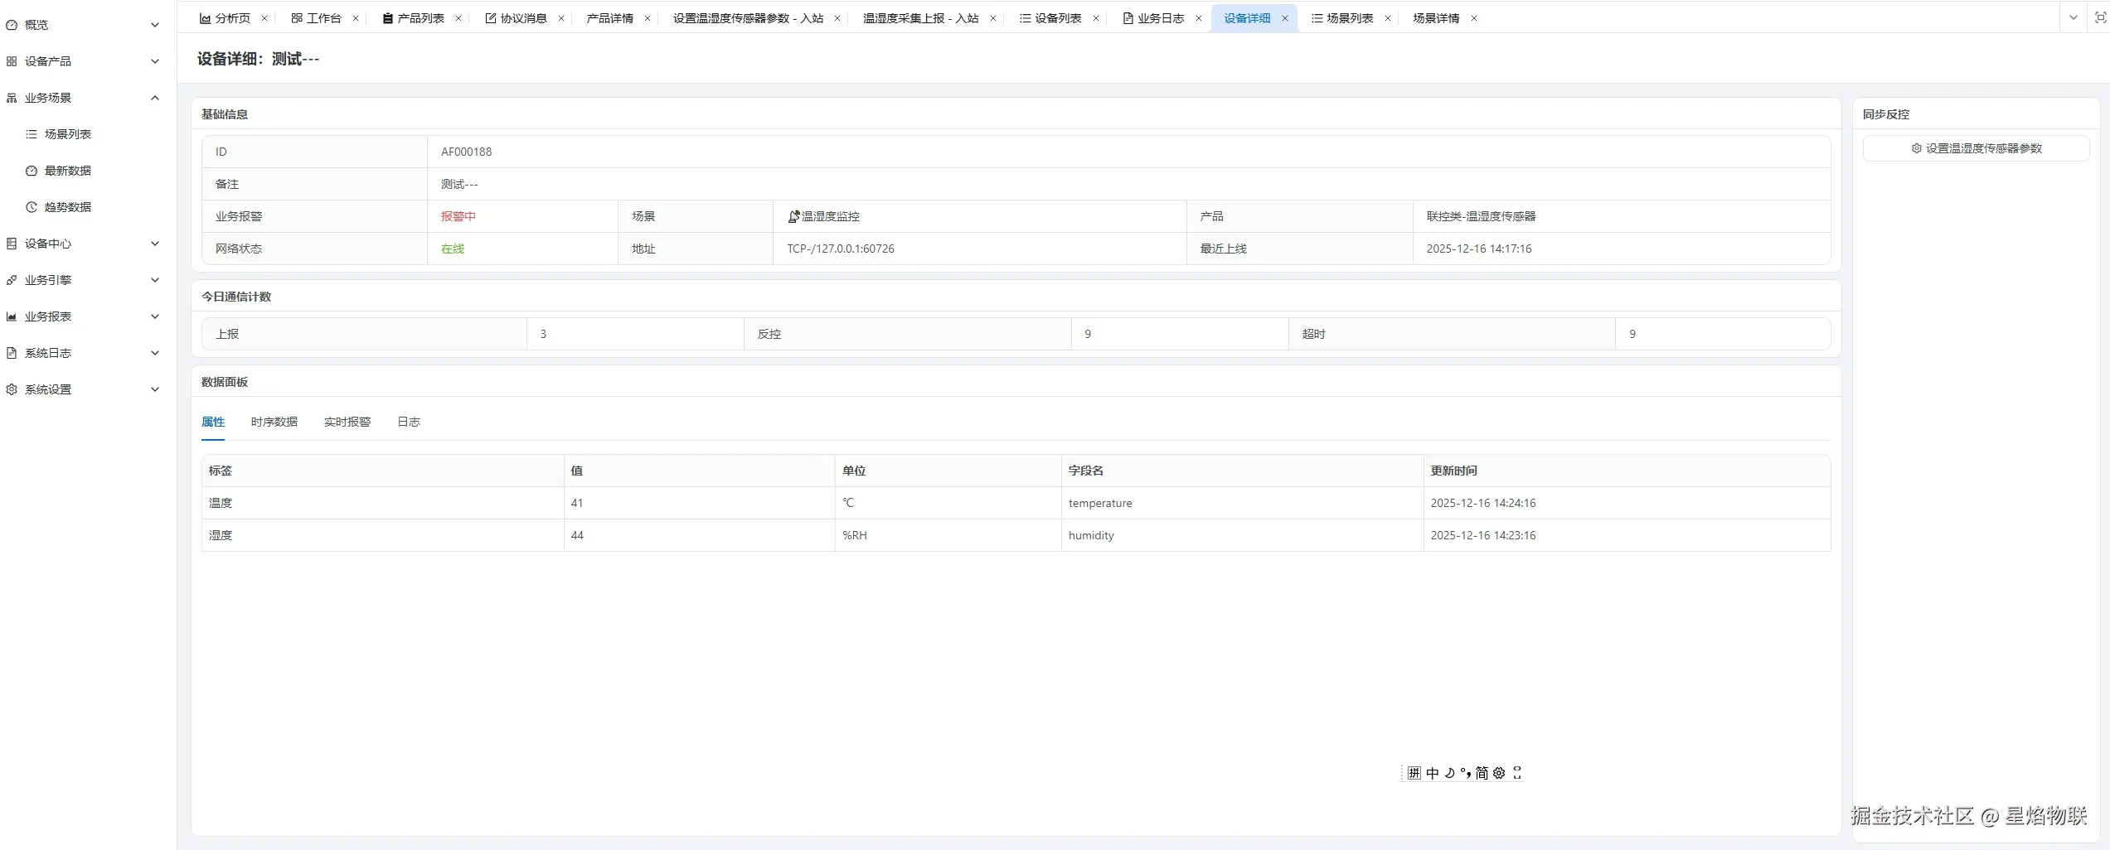Screen dimensions: 2110x850
Task: Collapse the 业务场景 sidebar menu chevron
Action: click(x=155, y=98)
